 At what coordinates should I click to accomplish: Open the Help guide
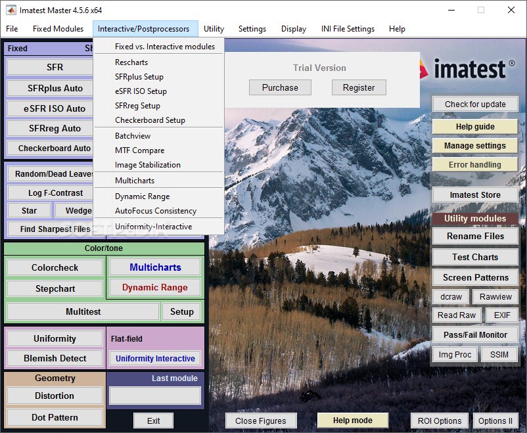point(475,127)
